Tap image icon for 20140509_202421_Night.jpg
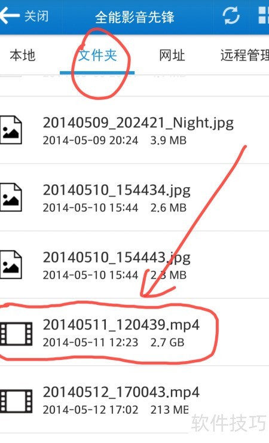Screen dimensions: 269x443 click(11, 130)
